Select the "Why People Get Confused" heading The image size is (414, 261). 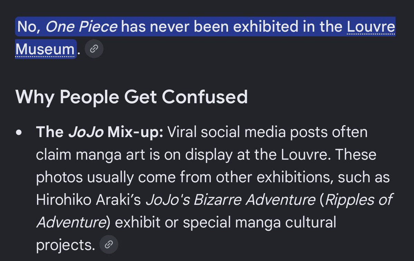tap(132, 97)
